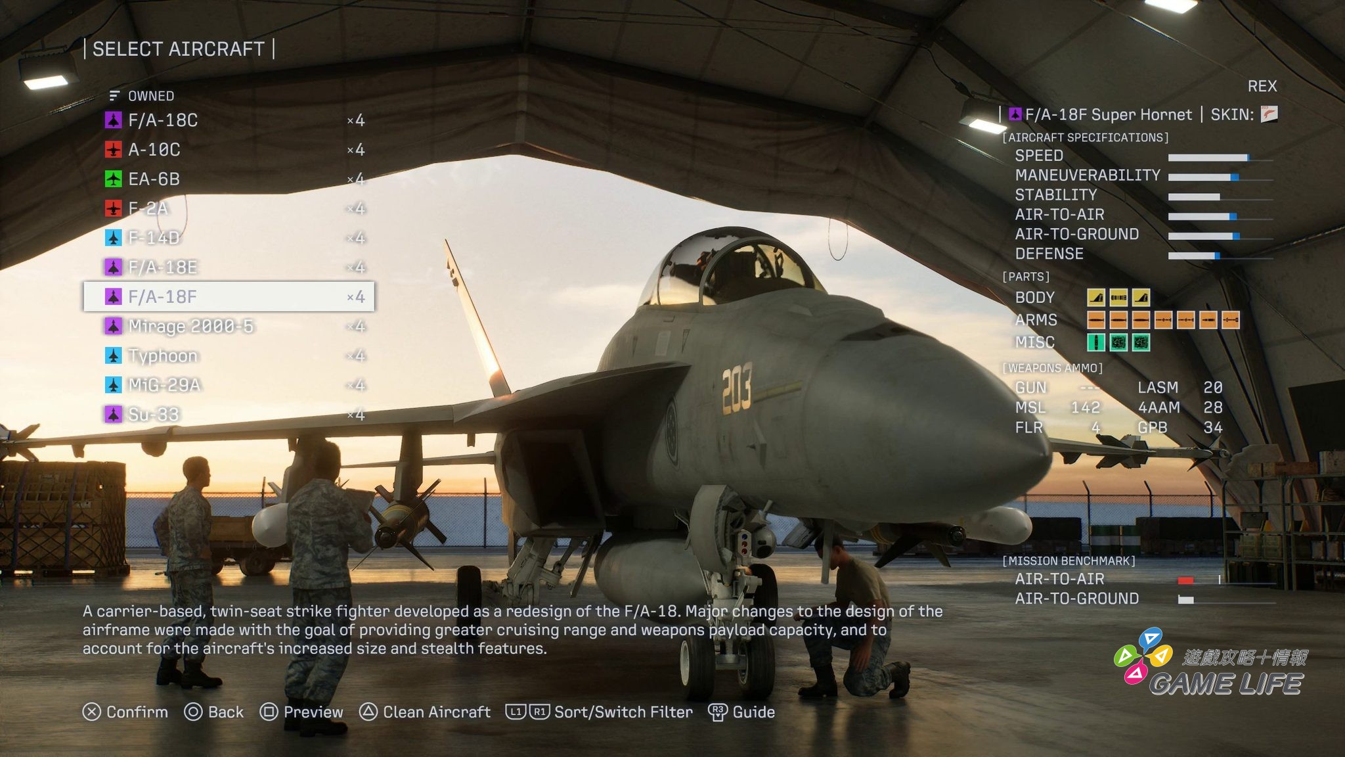Image resolution: width=1345 pixels, height=757 pixels.
Task: Open the Guide prompt
Action: point(741,712)
